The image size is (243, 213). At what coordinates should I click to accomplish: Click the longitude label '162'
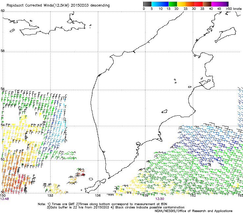pos(193,196)
